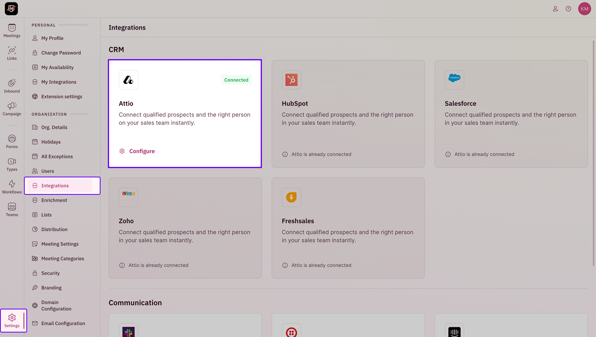Click the info icon on Zoho card
This screenshot has height=337, width=596.
pyautogui.click(x=122, y=265)
